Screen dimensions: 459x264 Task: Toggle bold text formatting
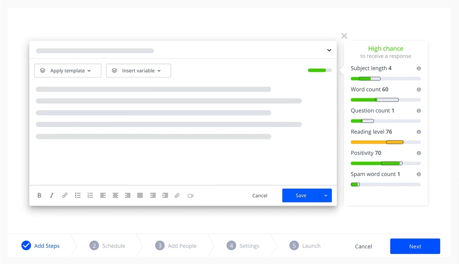click(x=39, y=196)
